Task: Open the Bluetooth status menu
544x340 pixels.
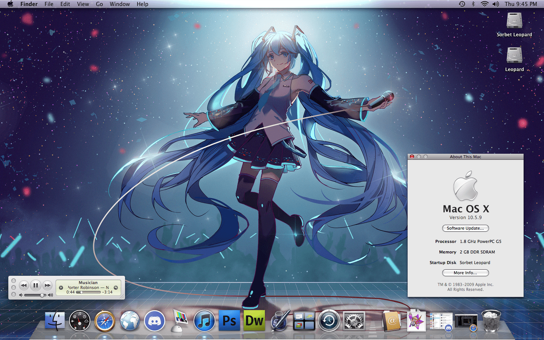Action: click(473, 4)
